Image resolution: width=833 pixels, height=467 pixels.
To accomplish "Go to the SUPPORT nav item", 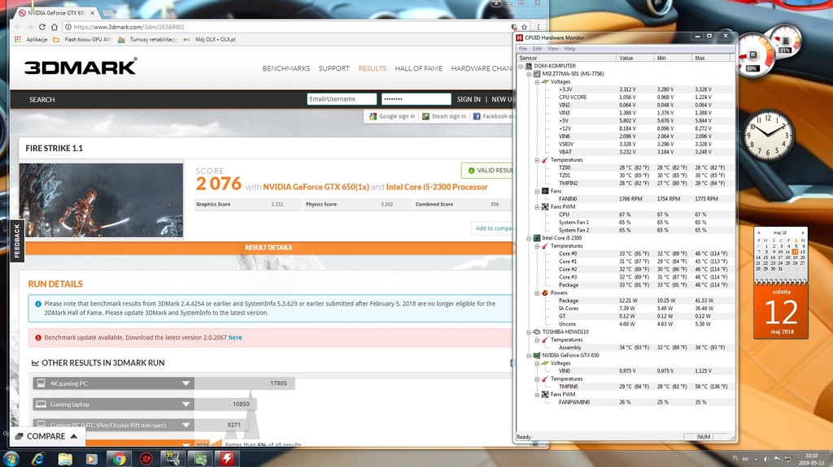I will click(334, 68).
